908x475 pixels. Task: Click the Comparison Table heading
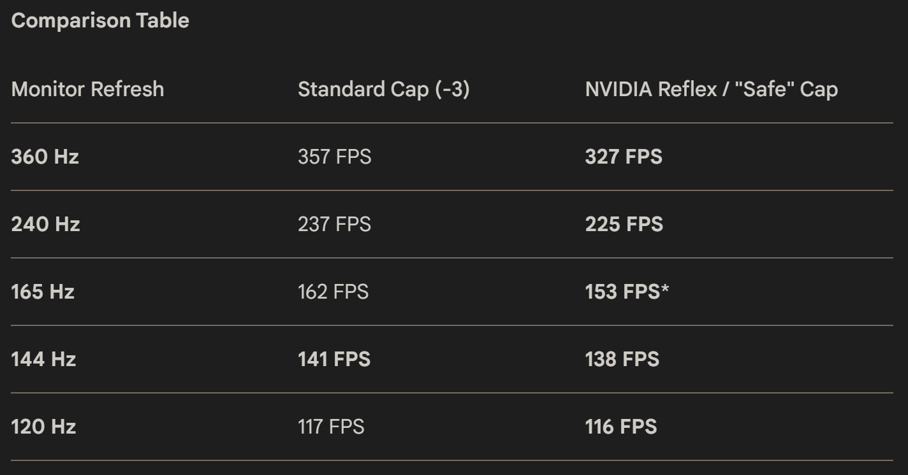point(100,20)
